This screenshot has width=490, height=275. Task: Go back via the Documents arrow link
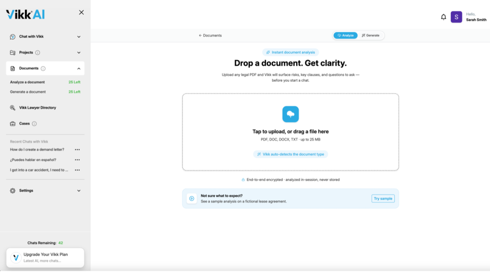(210, 35)
